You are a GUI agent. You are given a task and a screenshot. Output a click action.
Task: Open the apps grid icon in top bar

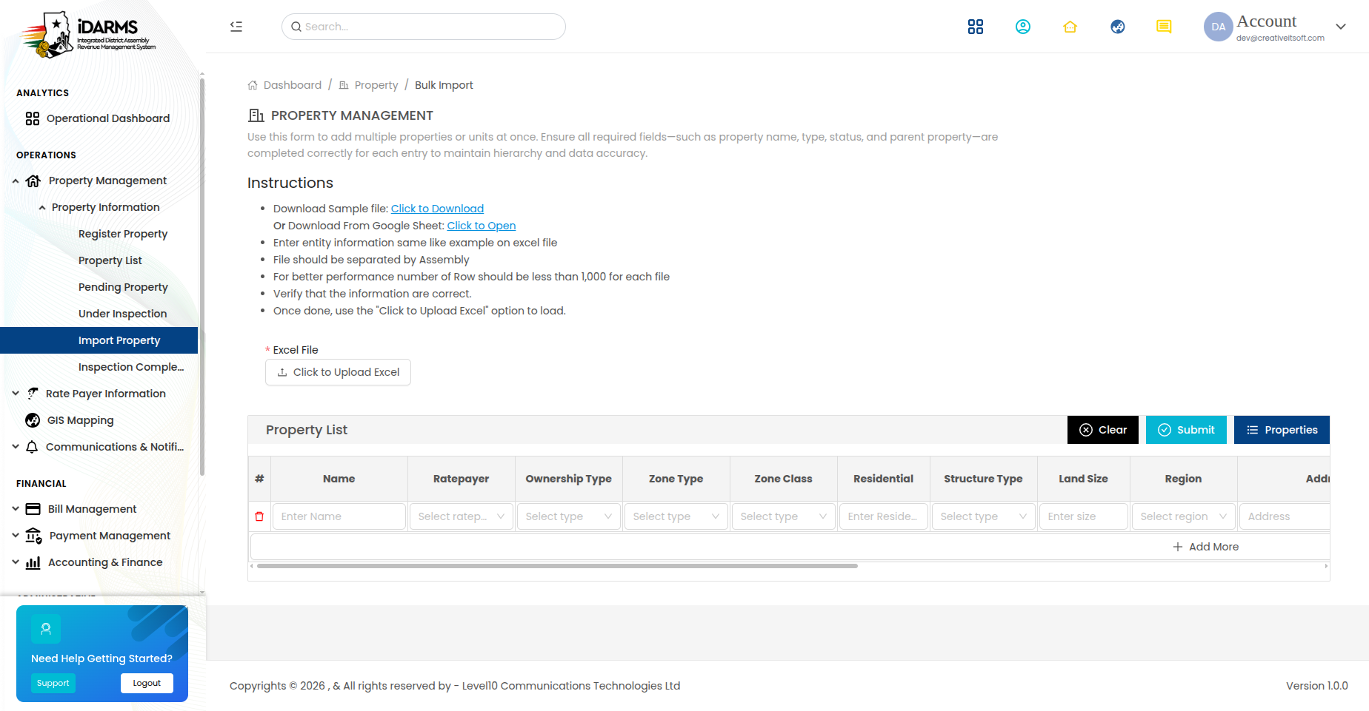pyautogui.click(x=976, y=27)
